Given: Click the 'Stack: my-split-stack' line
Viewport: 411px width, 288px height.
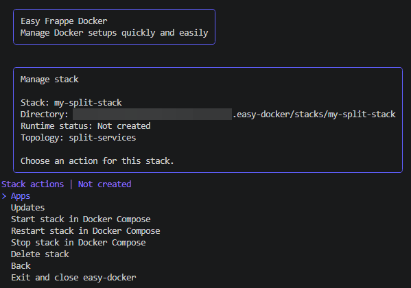Looking at the screenshot, I should pyautogui.click(x=71, y=102).
